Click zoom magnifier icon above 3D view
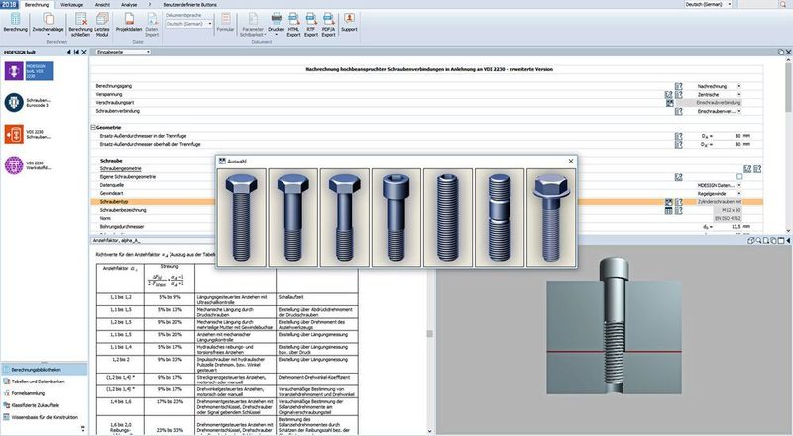The height and width of the screenshot is (436, 793). click(x=758, y=241)
